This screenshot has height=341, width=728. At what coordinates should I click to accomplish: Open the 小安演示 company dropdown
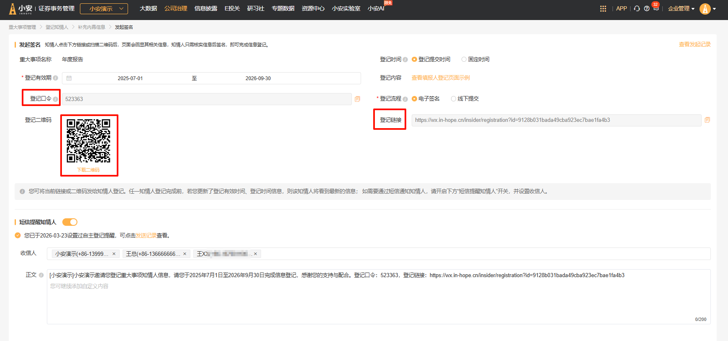click(104, 9)
